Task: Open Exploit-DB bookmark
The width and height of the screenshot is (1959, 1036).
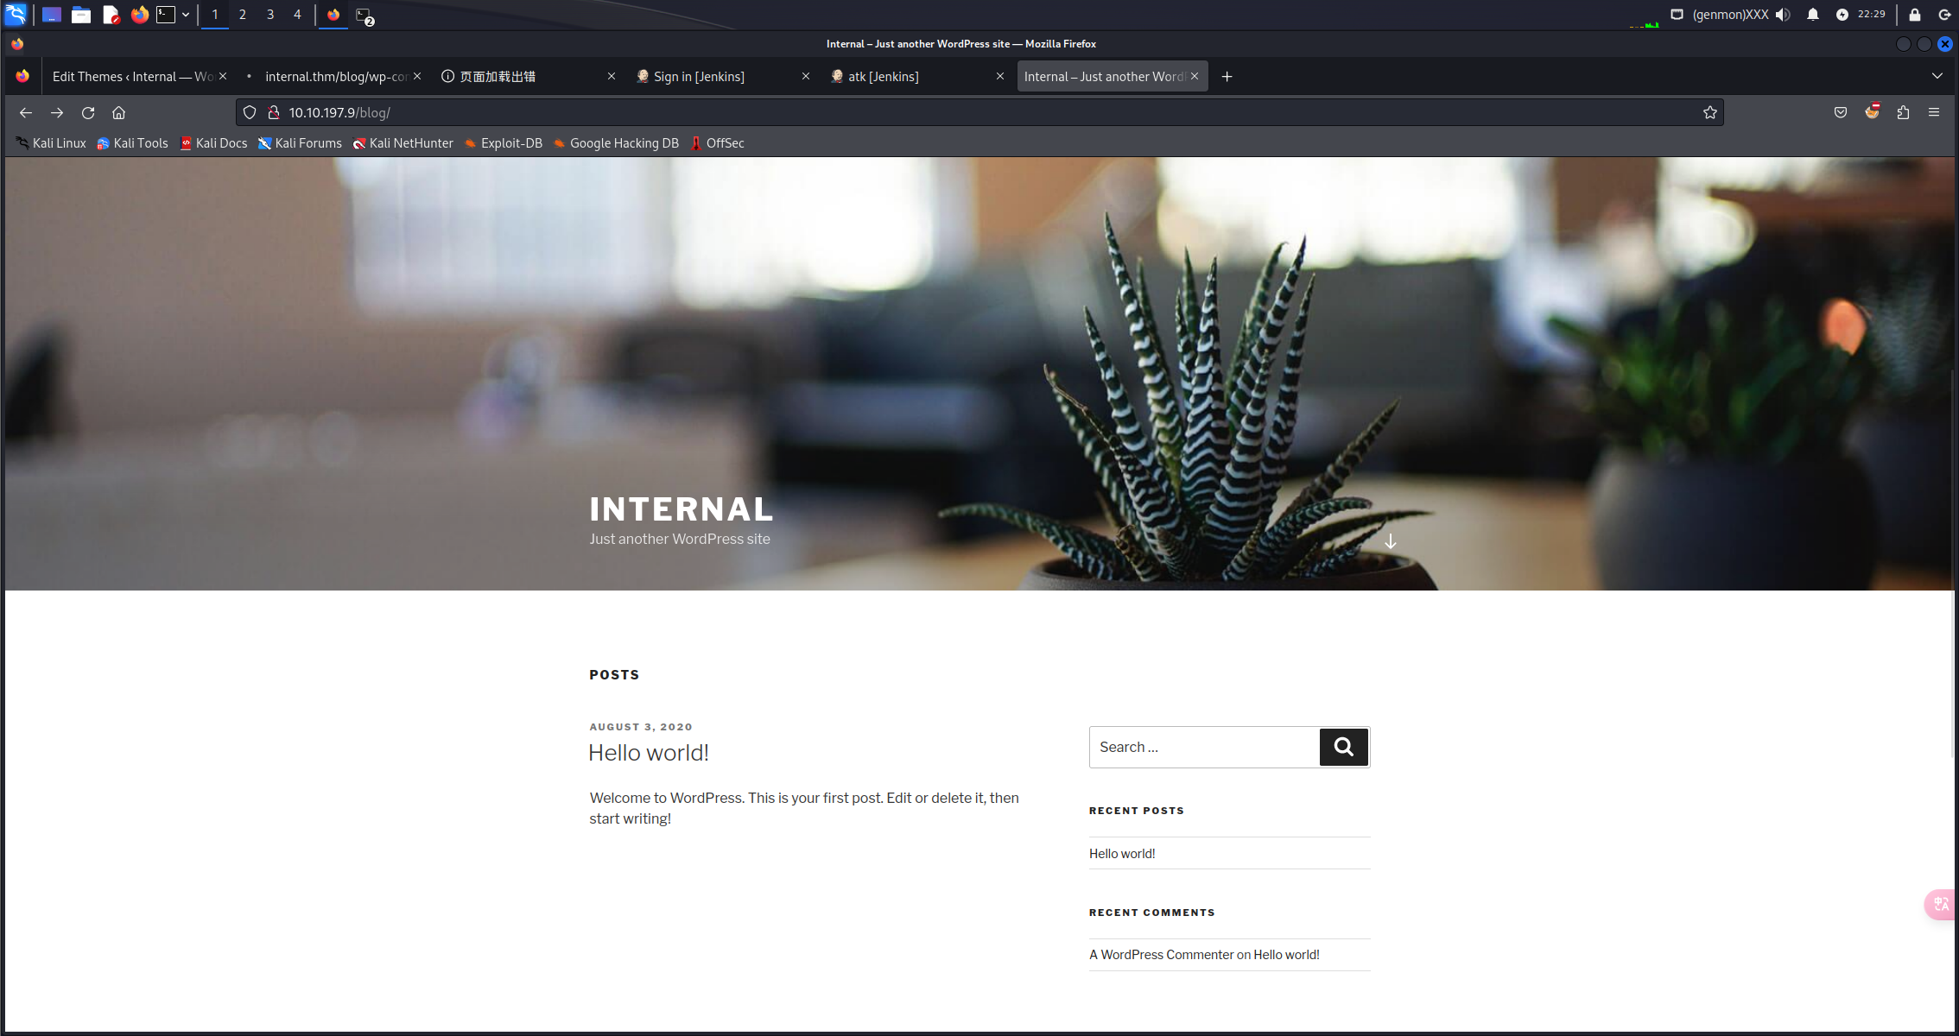Action: 510,143
